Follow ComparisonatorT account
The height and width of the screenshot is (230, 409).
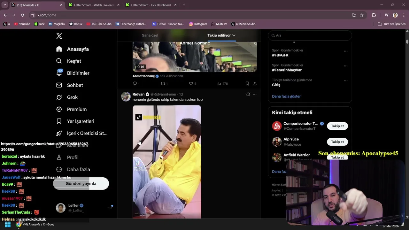tap(337, 126)
